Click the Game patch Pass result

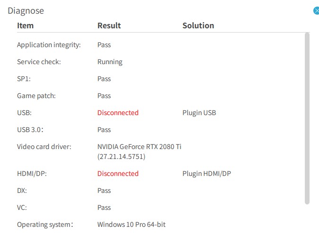coord(104,96)
